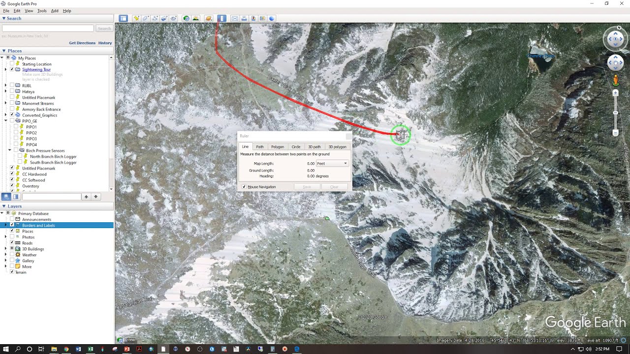Viewport: 630px width, 354px height.
Task: Click the Move joystick navigation control
Action: (x=615, y=62)
